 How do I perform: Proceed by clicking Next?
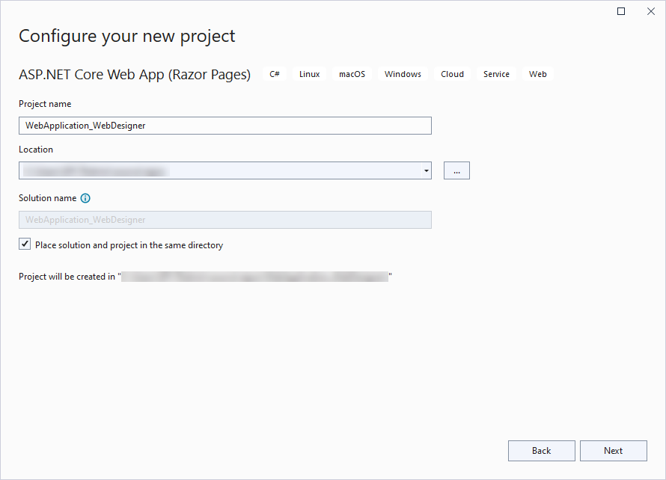click(x=614, y=451)
